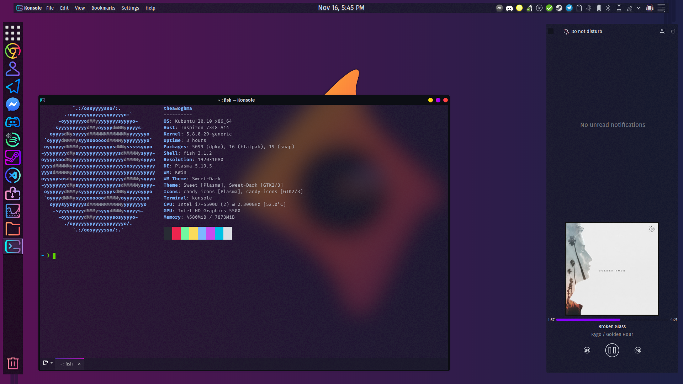Expand hidden system tray icons with the chevron
The height and width of the screenshot is (384, 683).
pyautogui.click(x=639, y=8)
